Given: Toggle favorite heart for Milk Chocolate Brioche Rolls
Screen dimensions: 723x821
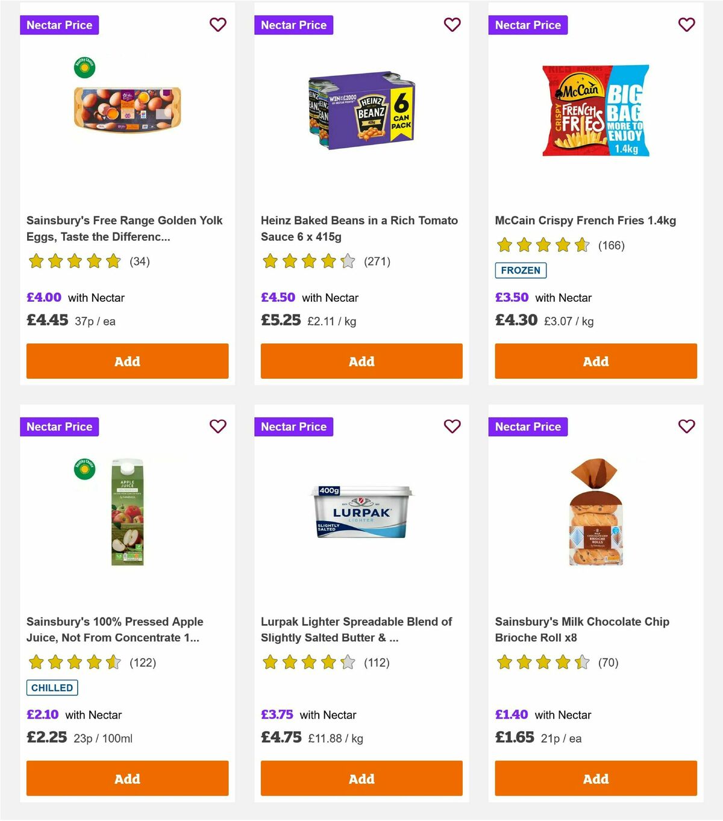Looking at the screenshot, I should (686, 426).
